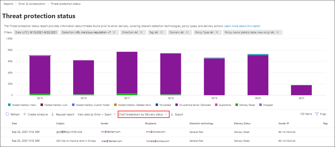The height and width of the screenshot is (147, 335).
Task: Click the On-premise Server: Delivered purple swatch
Action: pos(176,105)
